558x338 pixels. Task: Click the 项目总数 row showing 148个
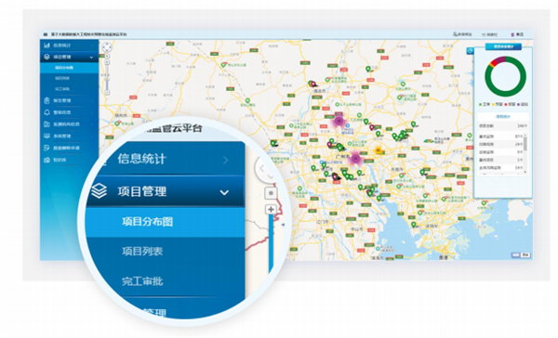(x=503, y=125)
